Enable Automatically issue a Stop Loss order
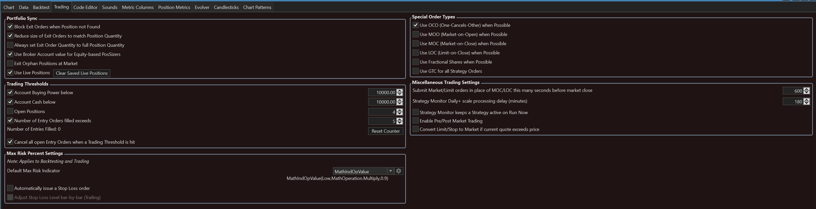Image resolution: width=816 pixels, height=209 pixels. 10,188
